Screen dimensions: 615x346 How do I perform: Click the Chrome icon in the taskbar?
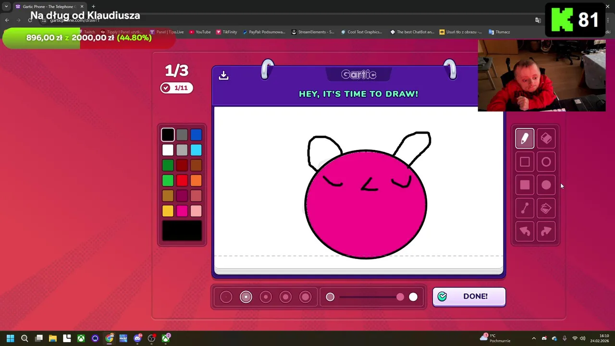tap(110, 338)
